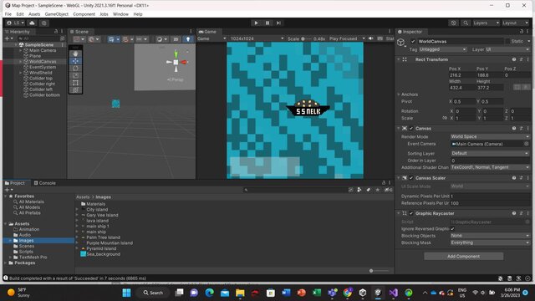The height and width of the screenshot is (301, 535).
Task: Select the Rect tool in Scene view
Action: click(x=75, y=83)
